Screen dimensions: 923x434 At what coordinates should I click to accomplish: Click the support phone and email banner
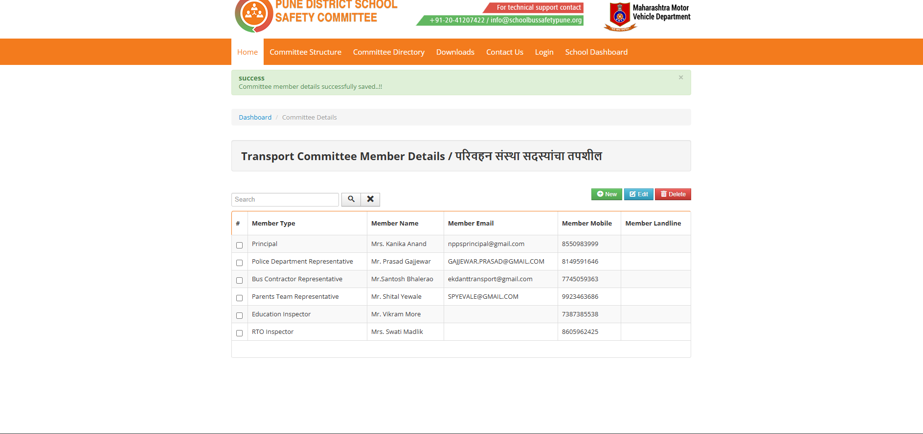tap(500, 20)
